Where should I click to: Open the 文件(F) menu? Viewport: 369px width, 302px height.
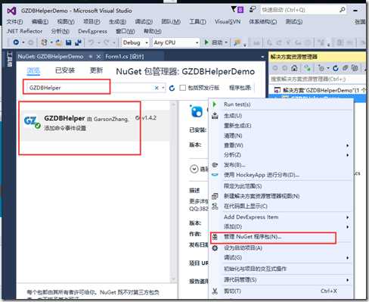point(14,22)
